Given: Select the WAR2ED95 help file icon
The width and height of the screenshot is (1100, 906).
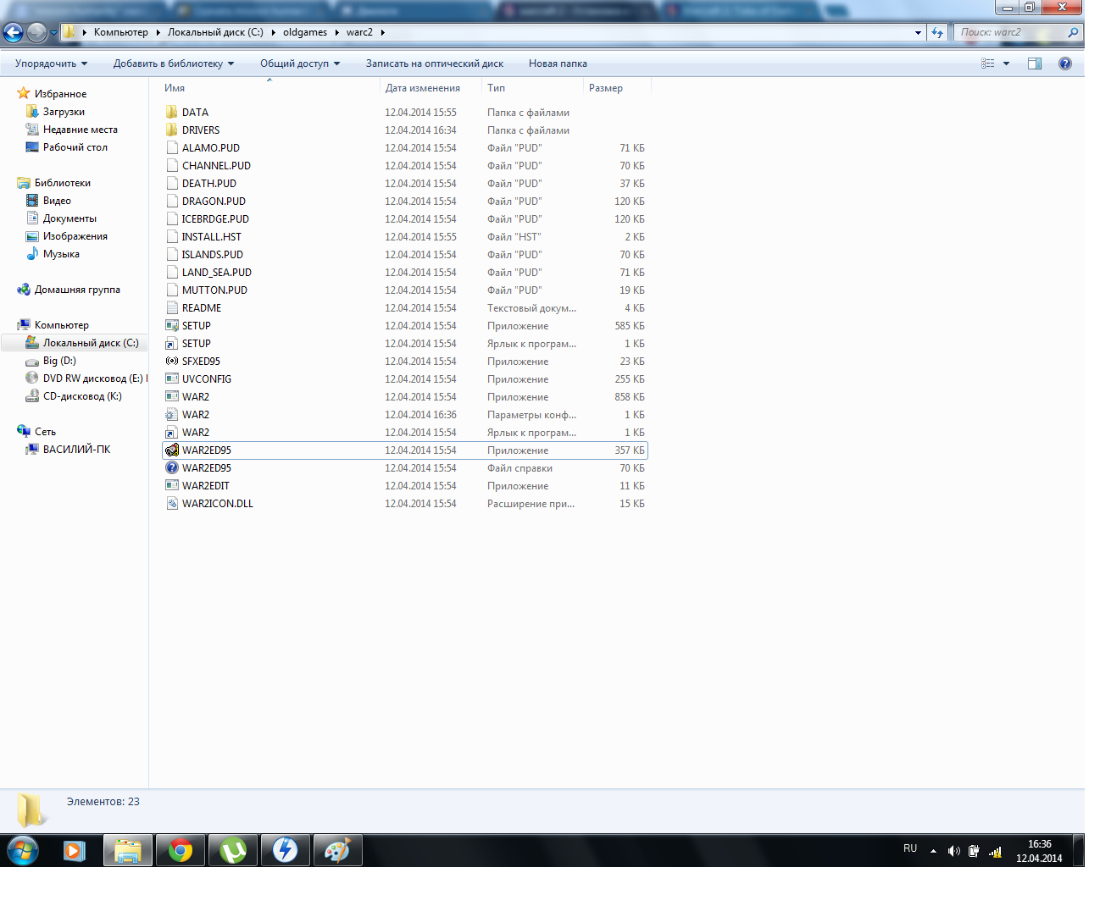Looking at the screenshot, I should tap(172, 468).
